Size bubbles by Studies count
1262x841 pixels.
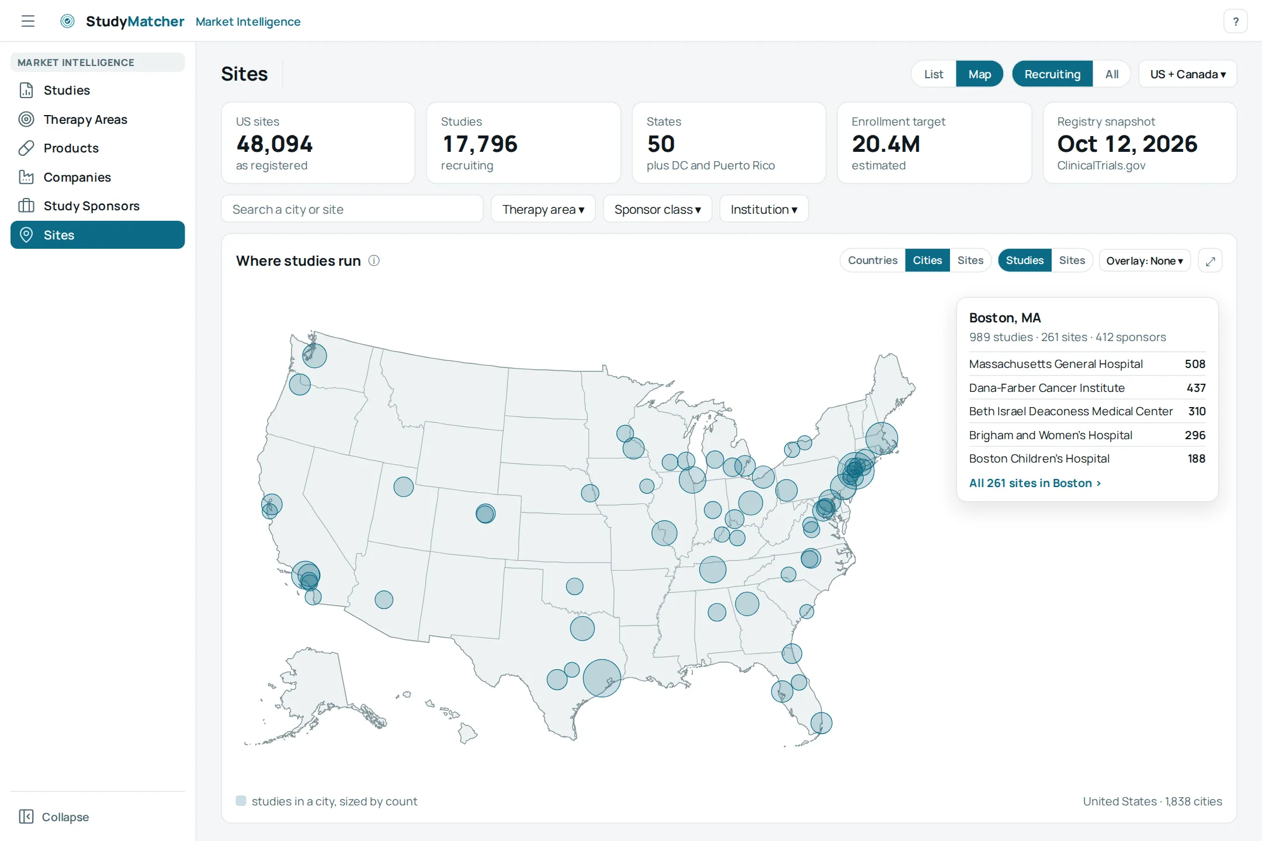1024,260
